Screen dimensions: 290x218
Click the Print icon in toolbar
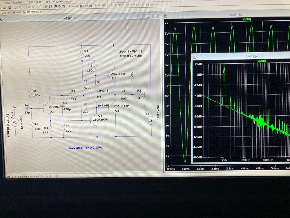90,6
